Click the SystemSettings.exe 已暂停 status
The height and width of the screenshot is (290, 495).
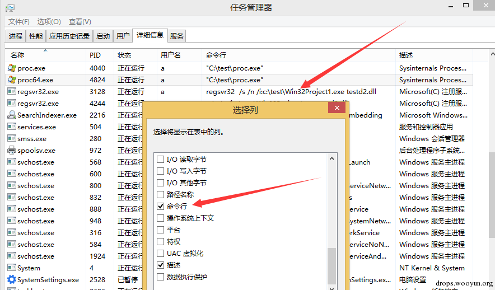[128, 279]
